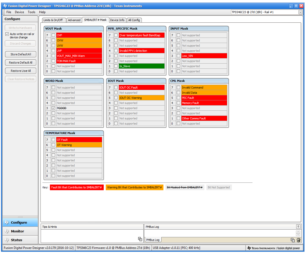Uncheck the PGOOD bit in WORD Mask
Viewport: 306px width, 253px height.
point(53,108)
